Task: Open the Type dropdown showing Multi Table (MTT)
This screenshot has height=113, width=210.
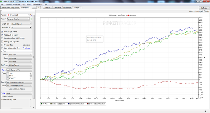Action: coord(19,70)
